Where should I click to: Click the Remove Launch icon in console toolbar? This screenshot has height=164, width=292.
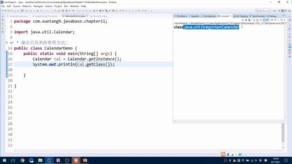246,20
